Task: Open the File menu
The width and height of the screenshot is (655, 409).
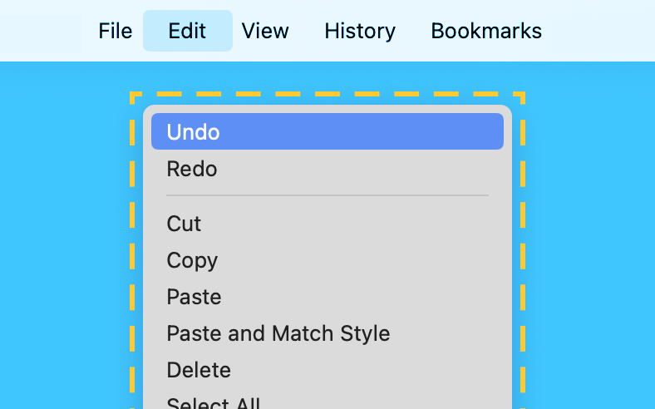Action: coord(115,32)
